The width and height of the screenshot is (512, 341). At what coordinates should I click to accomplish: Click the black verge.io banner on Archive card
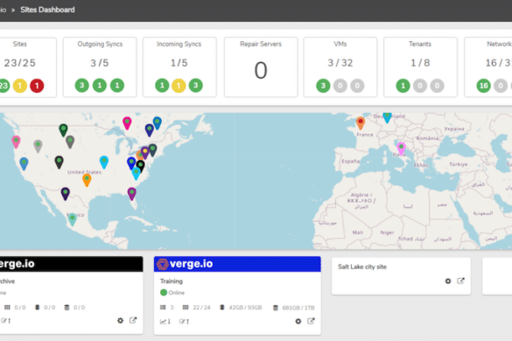pos(71,264)
